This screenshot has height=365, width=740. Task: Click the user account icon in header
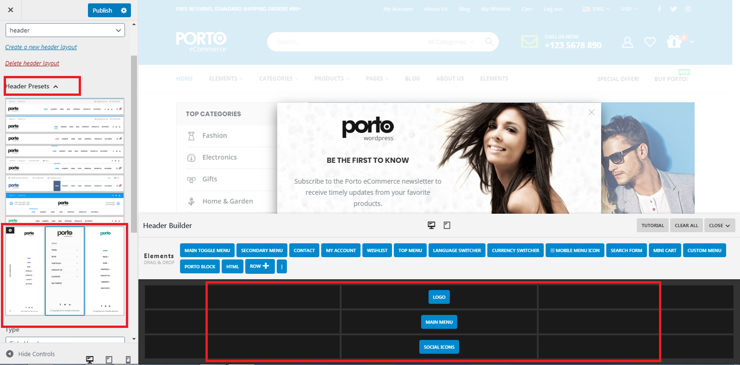[627, 42]
